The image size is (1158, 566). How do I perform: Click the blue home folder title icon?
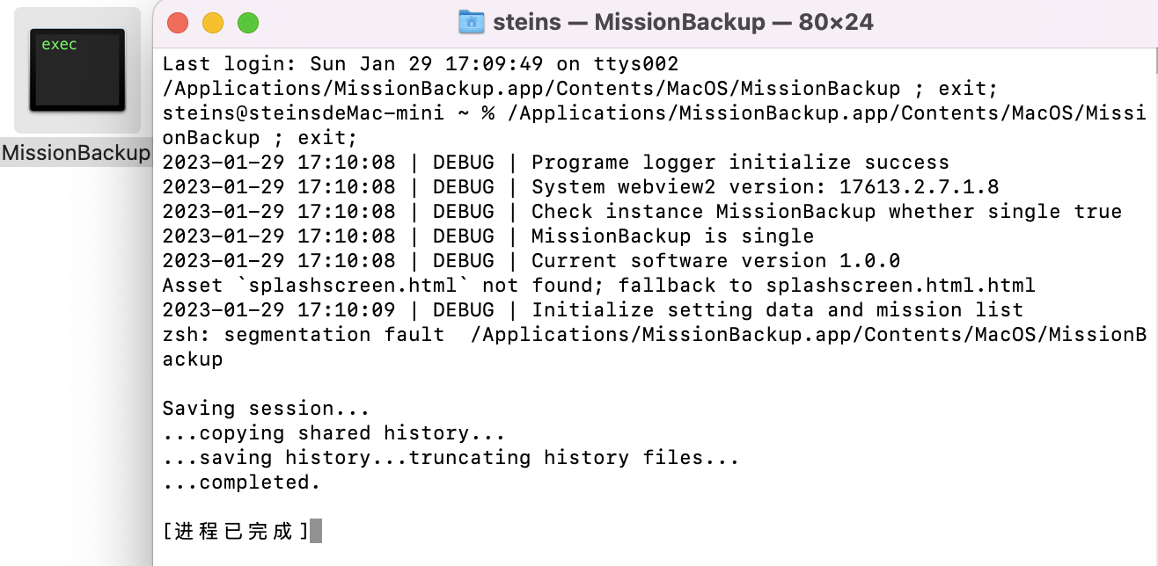(472, 22)
